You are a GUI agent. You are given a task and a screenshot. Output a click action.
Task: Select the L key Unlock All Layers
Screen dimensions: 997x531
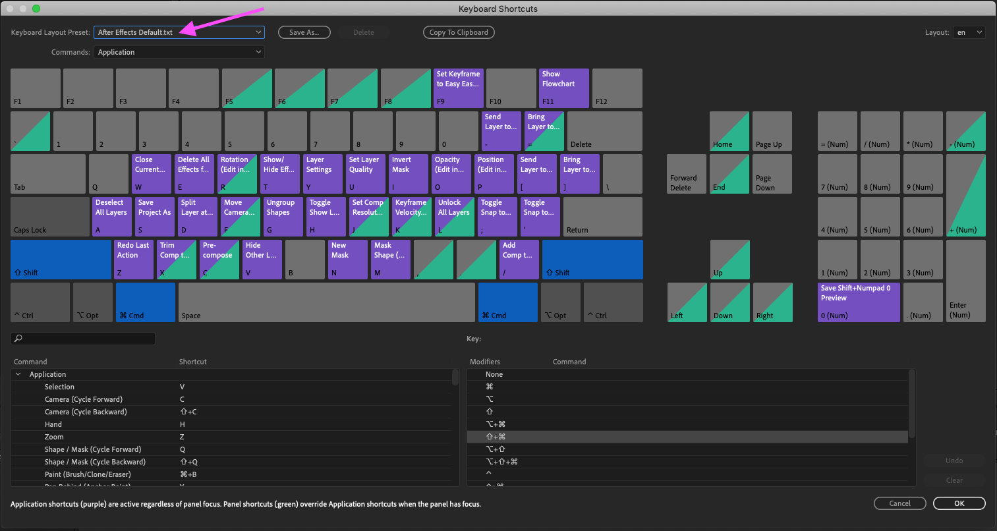click(455, 217)
